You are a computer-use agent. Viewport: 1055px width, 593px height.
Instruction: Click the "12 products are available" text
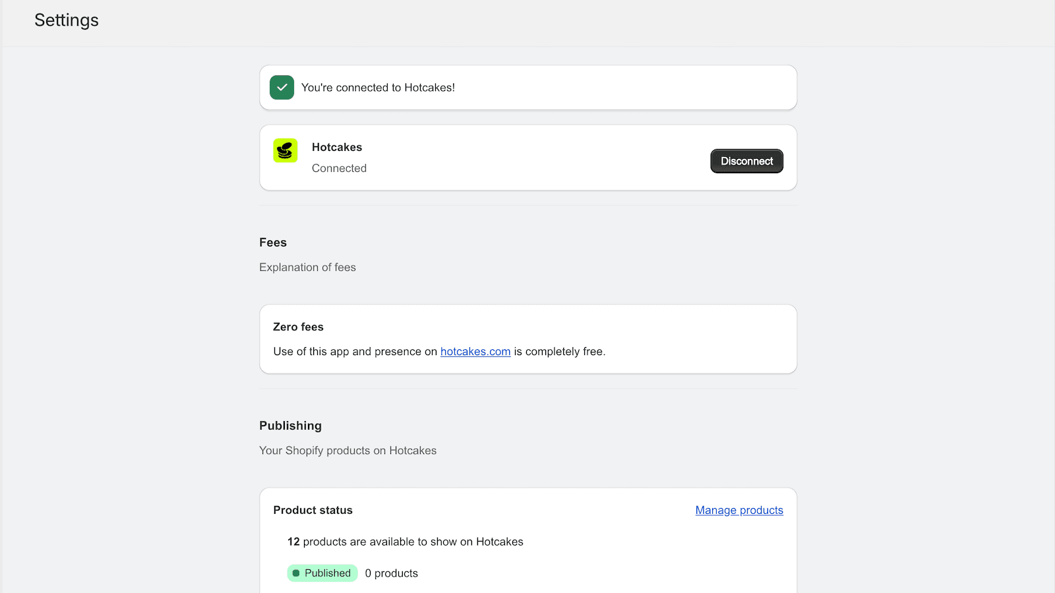405,542
